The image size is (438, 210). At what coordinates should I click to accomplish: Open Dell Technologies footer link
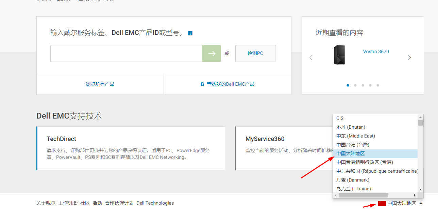[x=155, y=203]
